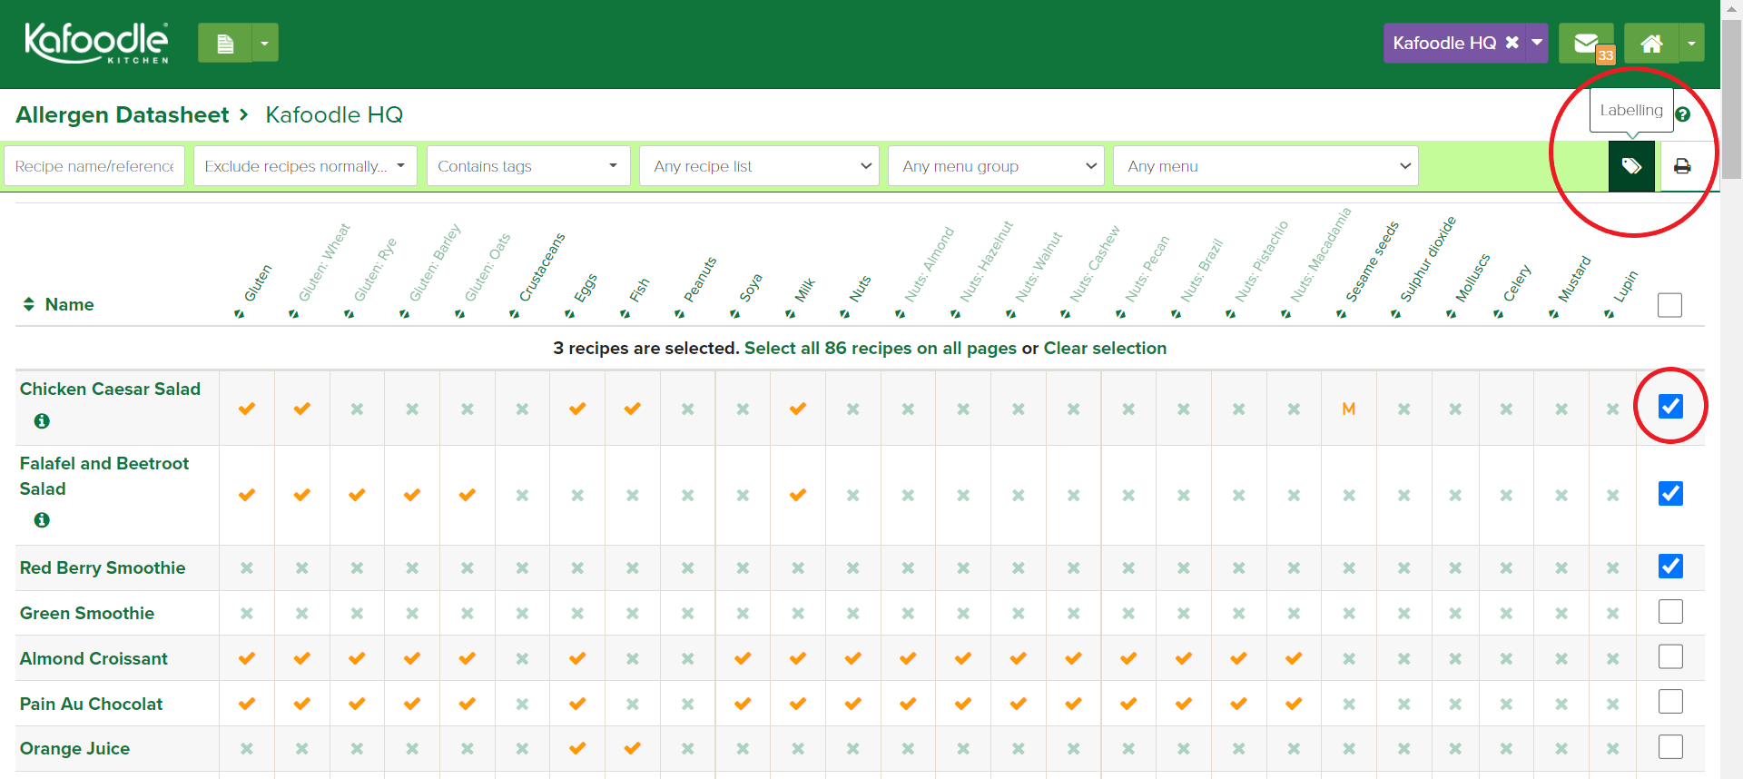The image size is (1743, 779).
Task: Check the Orange Juice checkbox
Action: point(1670,746)
